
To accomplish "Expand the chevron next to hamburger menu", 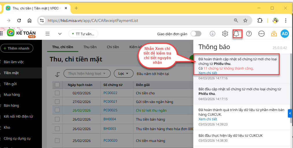I will 60,34.
